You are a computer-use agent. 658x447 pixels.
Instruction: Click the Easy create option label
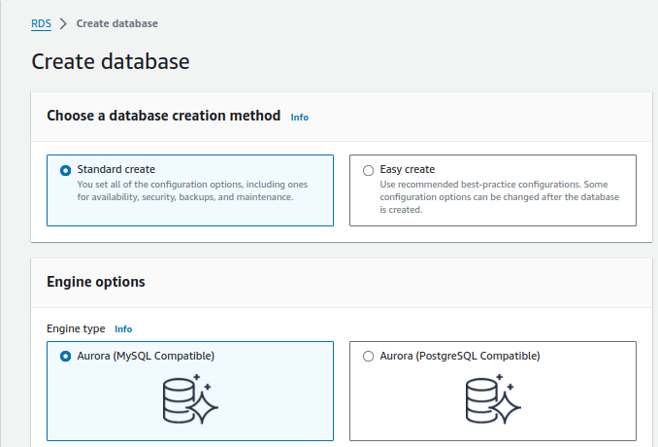407,169
